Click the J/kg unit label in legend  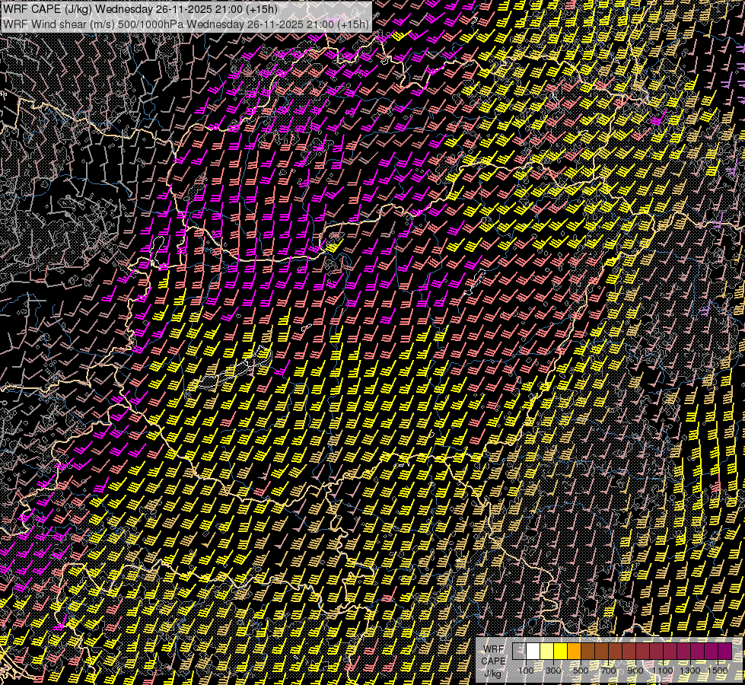tap(494, 674)
